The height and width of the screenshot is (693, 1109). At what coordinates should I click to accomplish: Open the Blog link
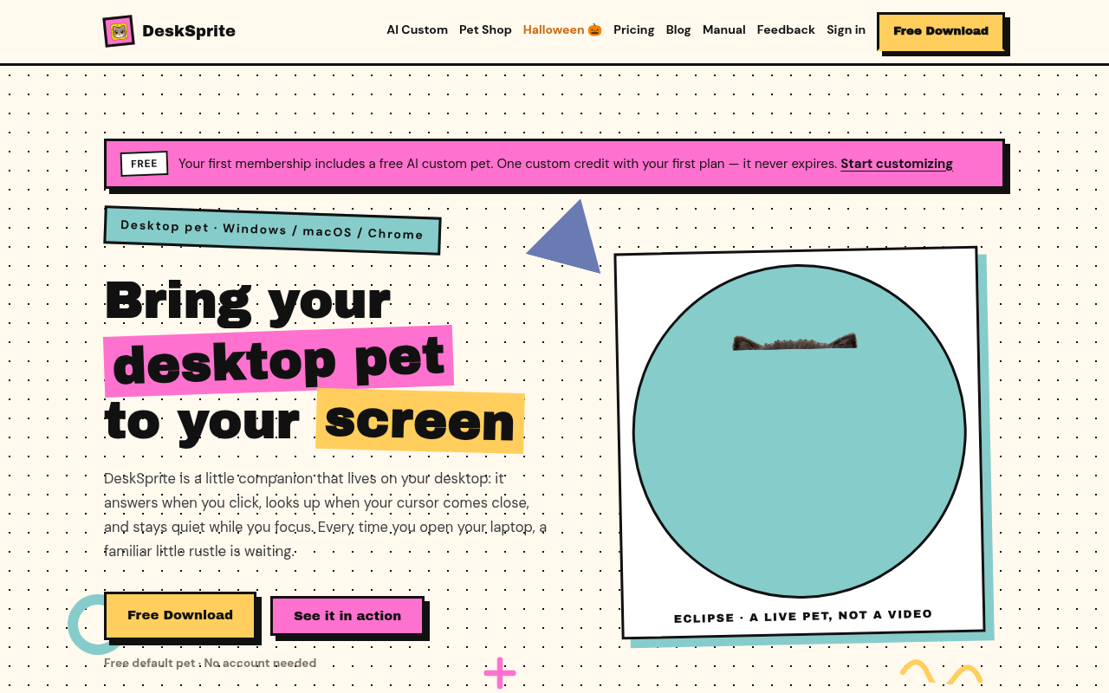(x=678, y=29)
